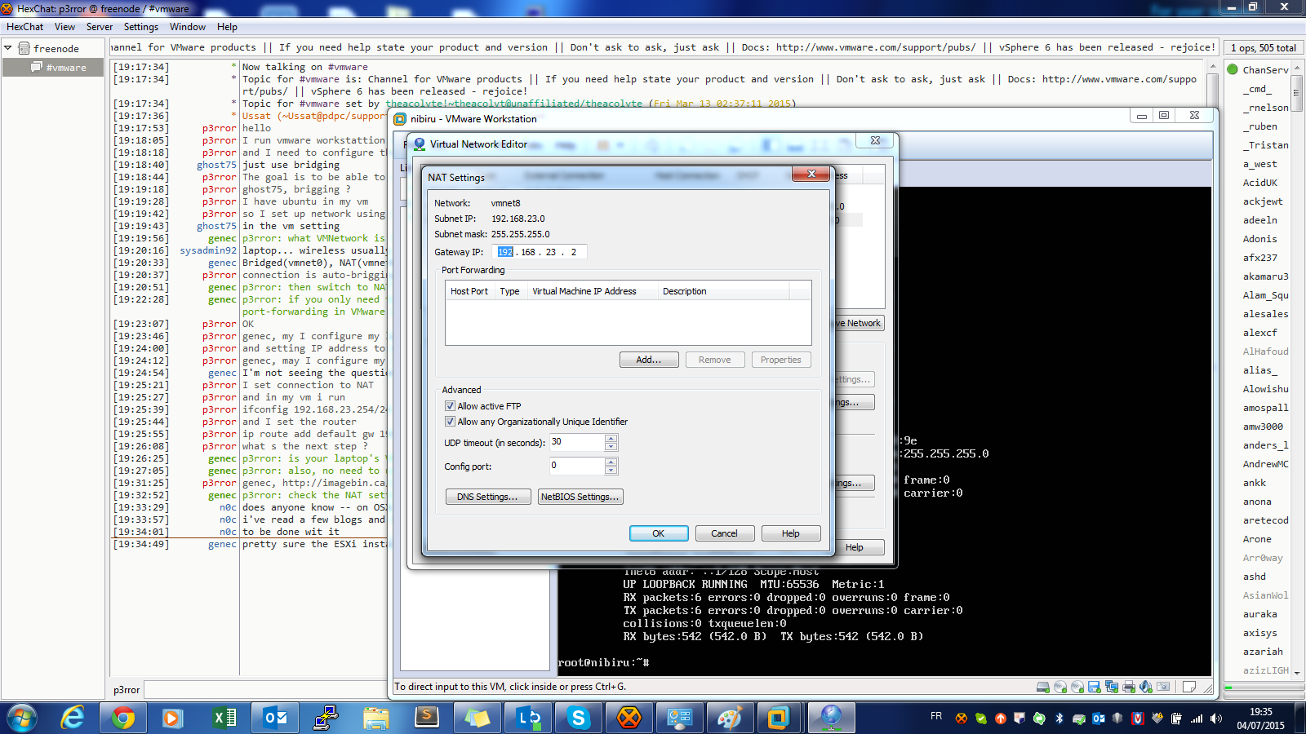Open the Window menu in HexChat
The height and width of the screenshot is (734, 1306).
click(x=188, y=27)
